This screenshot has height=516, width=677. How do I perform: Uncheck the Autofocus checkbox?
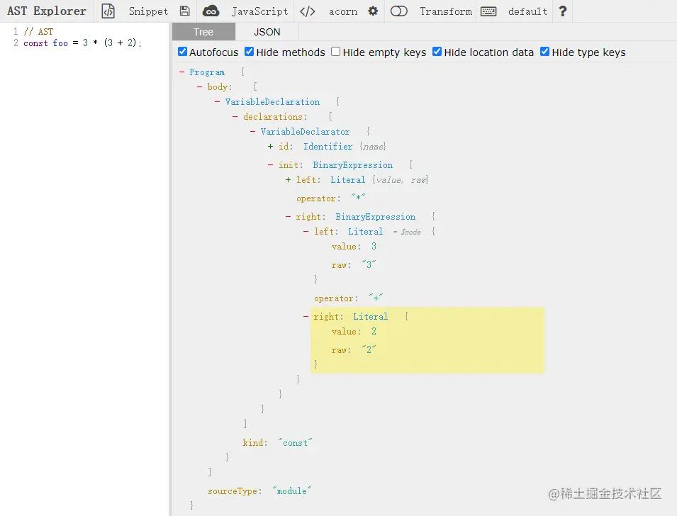tap(183, 52)
